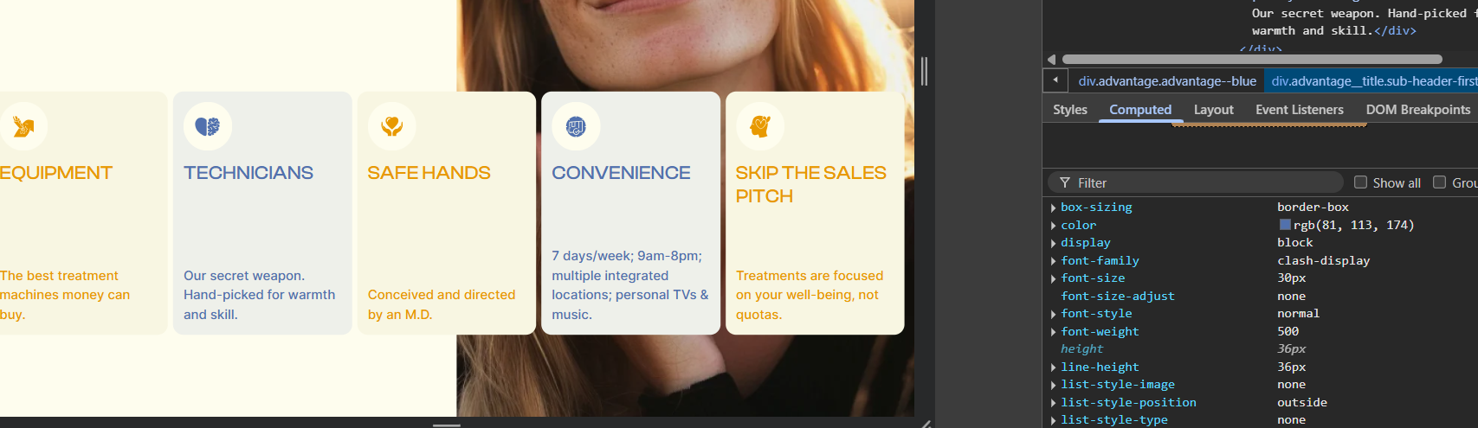
Task: Toggle the Group checkbox beside Show all
Action: pos(1439,182)
